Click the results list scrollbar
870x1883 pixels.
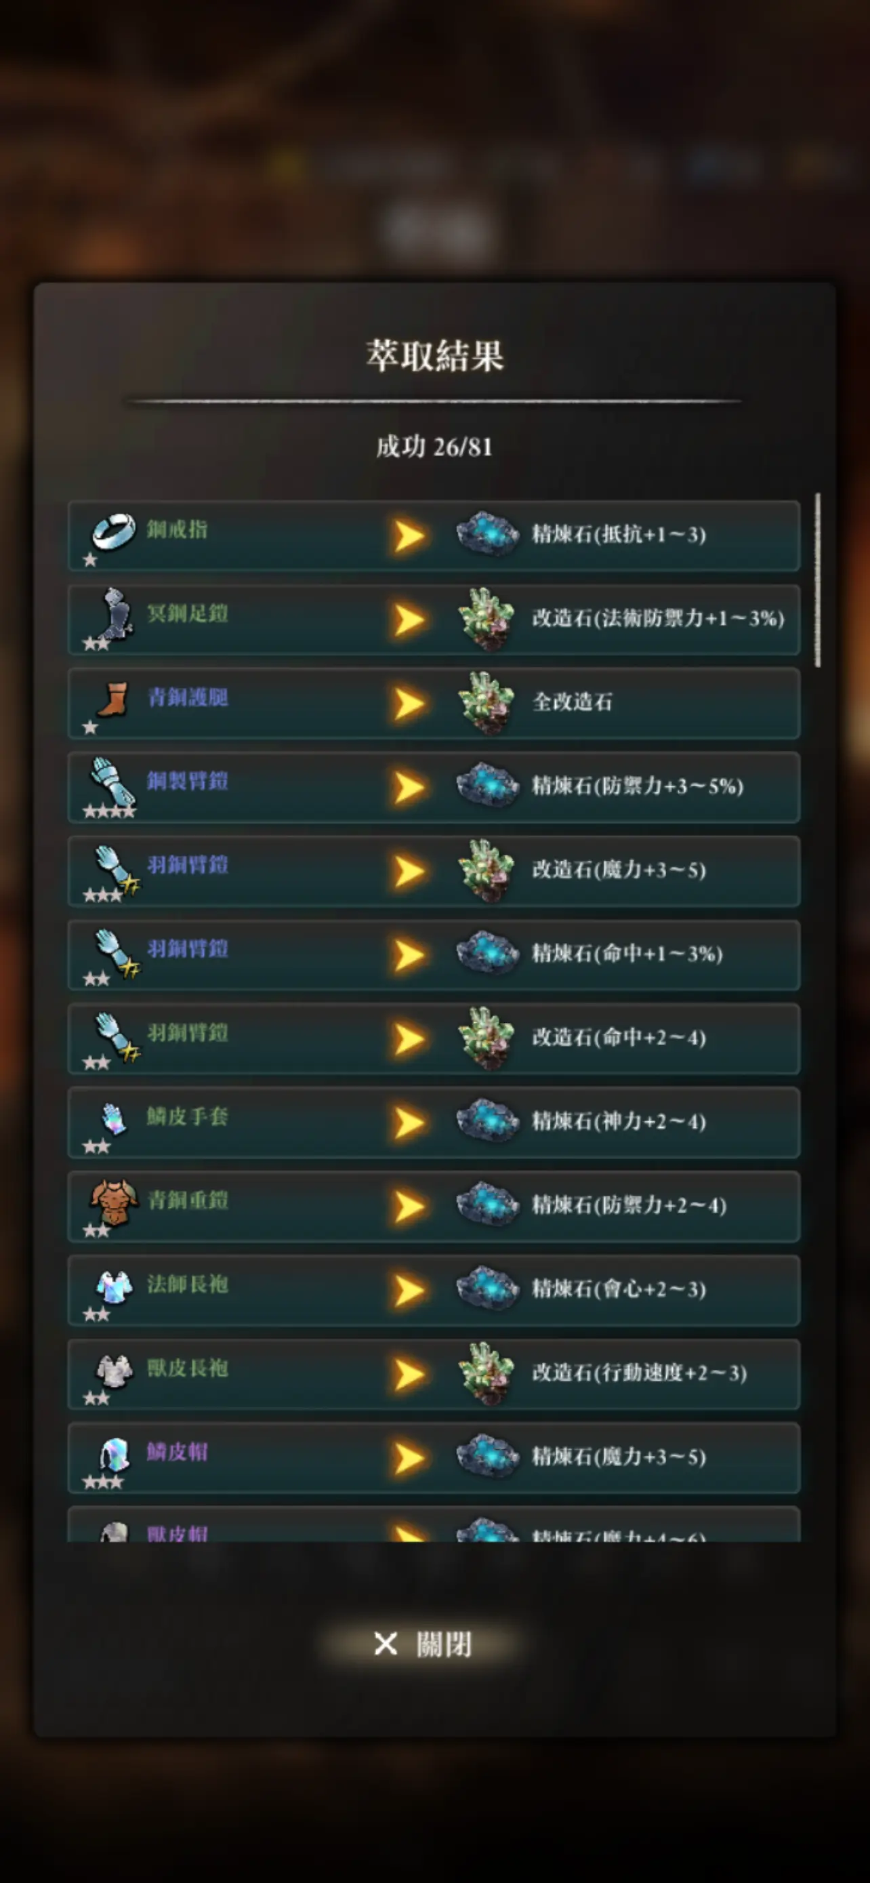click(817, 580)
